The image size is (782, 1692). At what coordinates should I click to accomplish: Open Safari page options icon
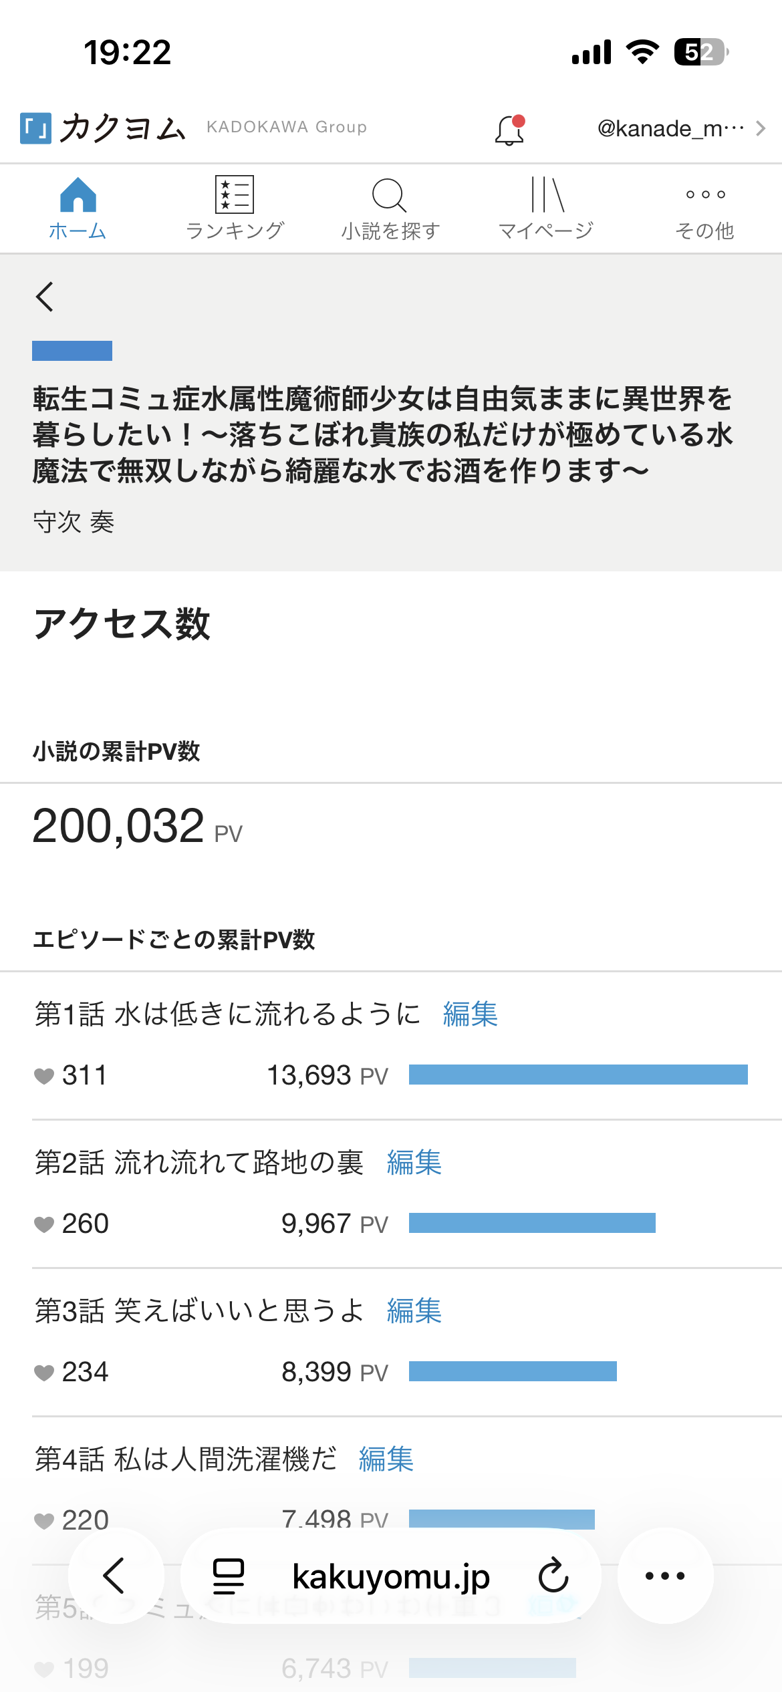[228, 1576]
